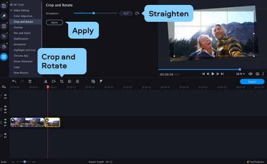Open the Stabilization tool

21,39
